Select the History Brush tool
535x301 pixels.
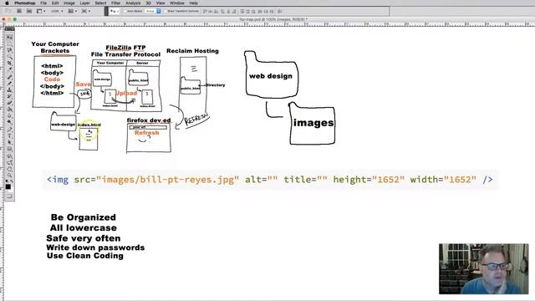click(x=9, y=97)
